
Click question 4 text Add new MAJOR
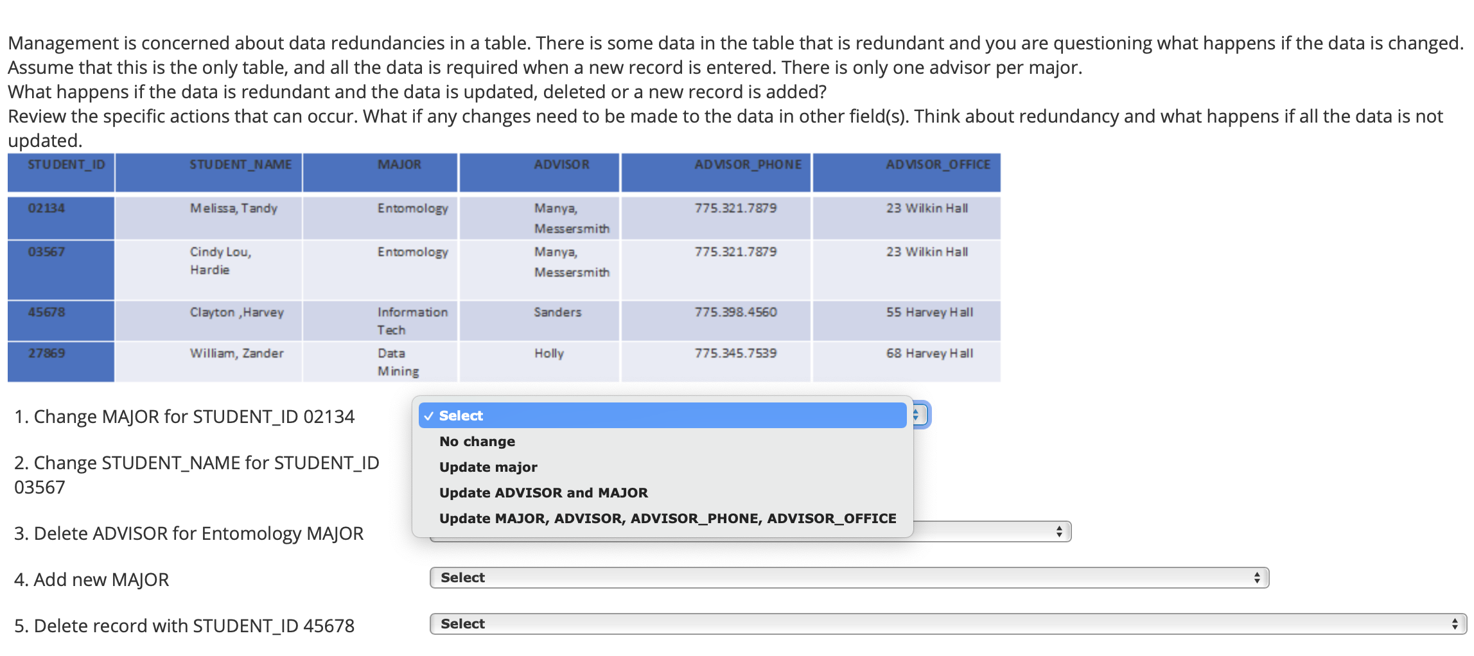91,580
